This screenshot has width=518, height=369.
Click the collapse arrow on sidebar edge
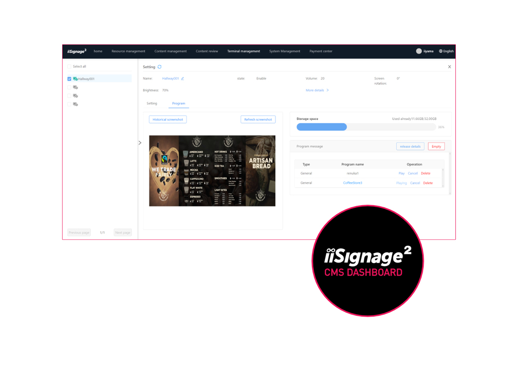click(140, 143)
